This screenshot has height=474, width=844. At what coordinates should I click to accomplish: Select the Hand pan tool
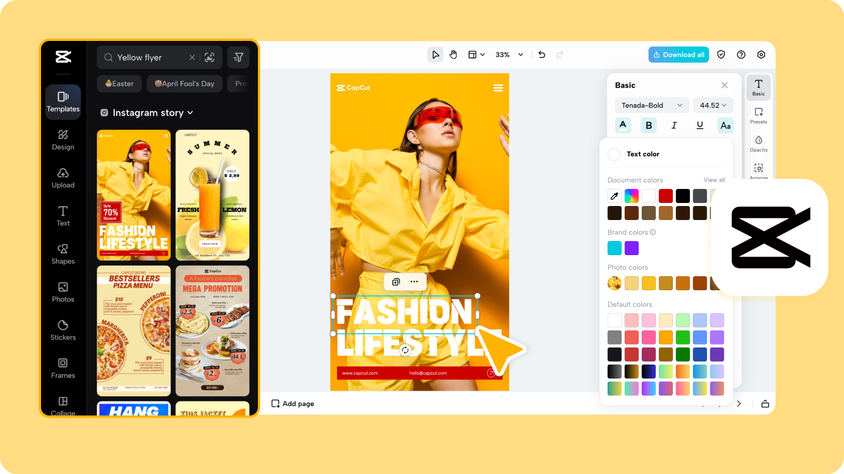coord(453,54)
